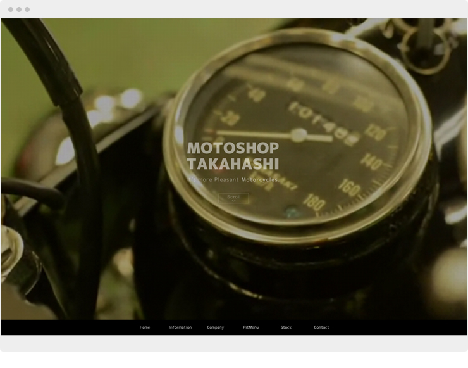Click the 180 mark on the speedometer
The width and height of the screenshot is (468, 368).
pyautogui.click(x=314, y=203)
